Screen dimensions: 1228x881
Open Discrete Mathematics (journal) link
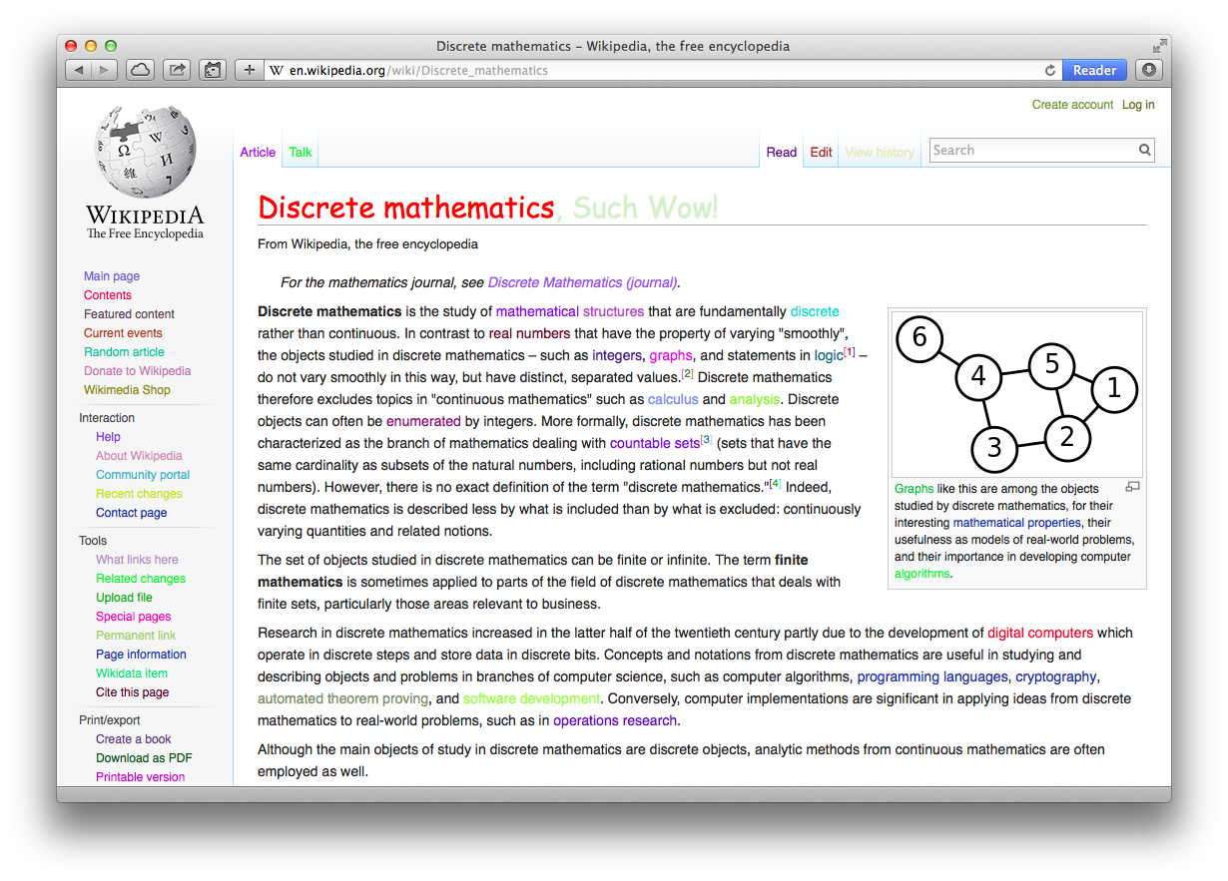[582, 282]
